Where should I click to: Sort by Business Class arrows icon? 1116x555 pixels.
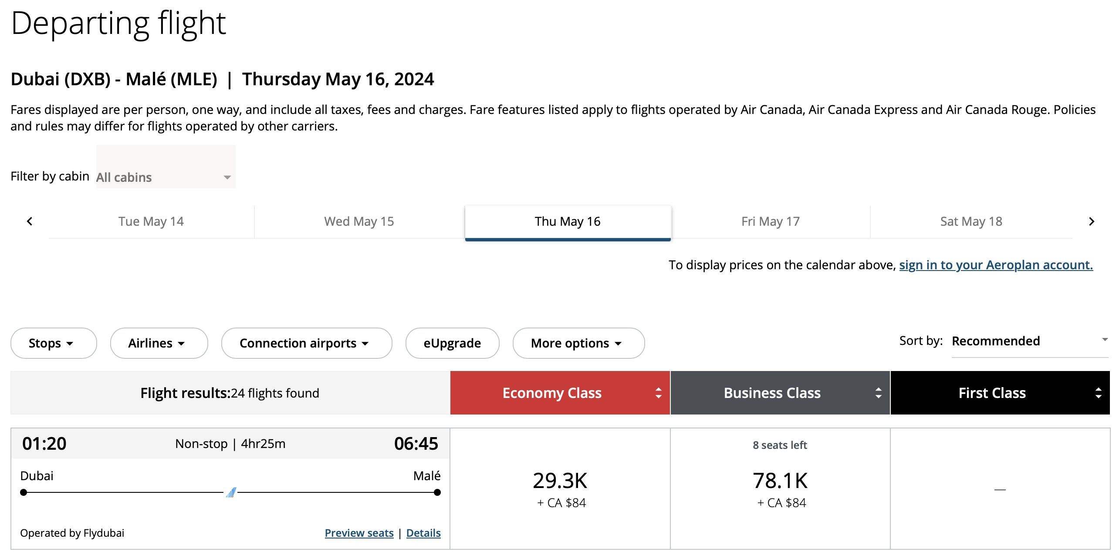tap(879, 393)
